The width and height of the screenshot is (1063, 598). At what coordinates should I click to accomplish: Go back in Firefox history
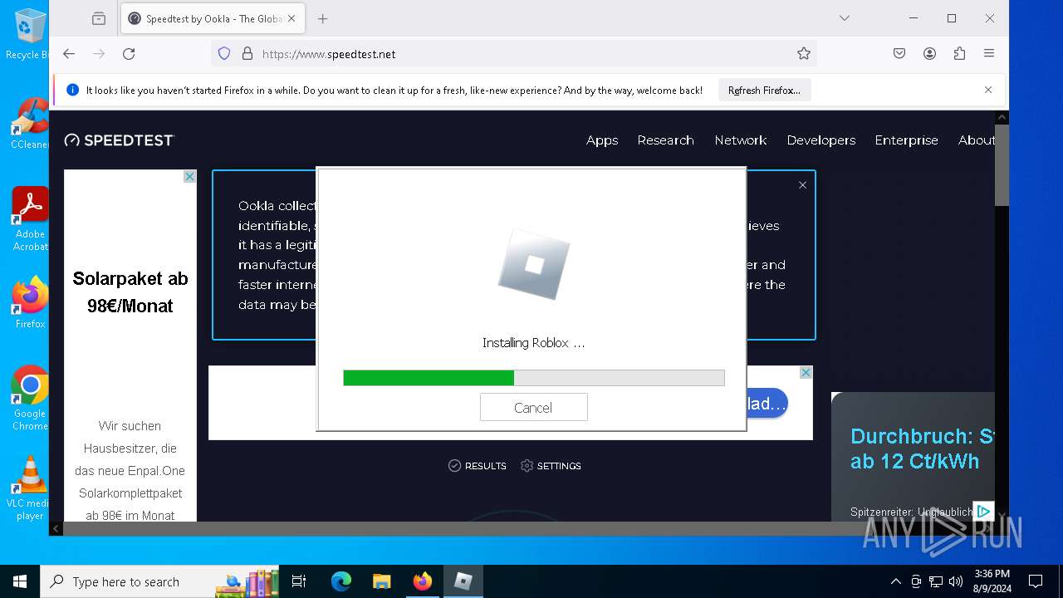tap(69, 53)
